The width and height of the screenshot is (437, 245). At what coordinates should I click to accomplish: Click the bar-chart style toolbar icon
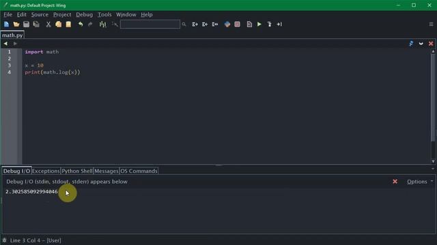103,24
